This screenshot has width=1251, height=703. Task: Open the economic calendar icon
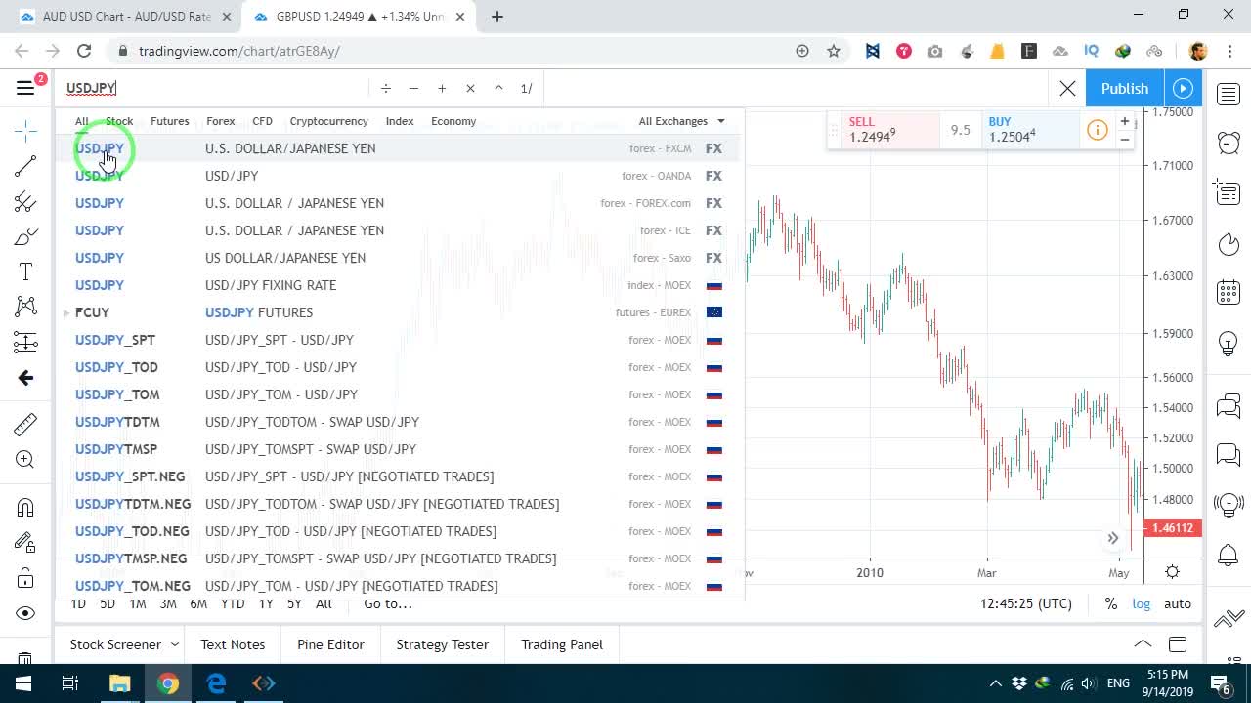[1229, 292]
